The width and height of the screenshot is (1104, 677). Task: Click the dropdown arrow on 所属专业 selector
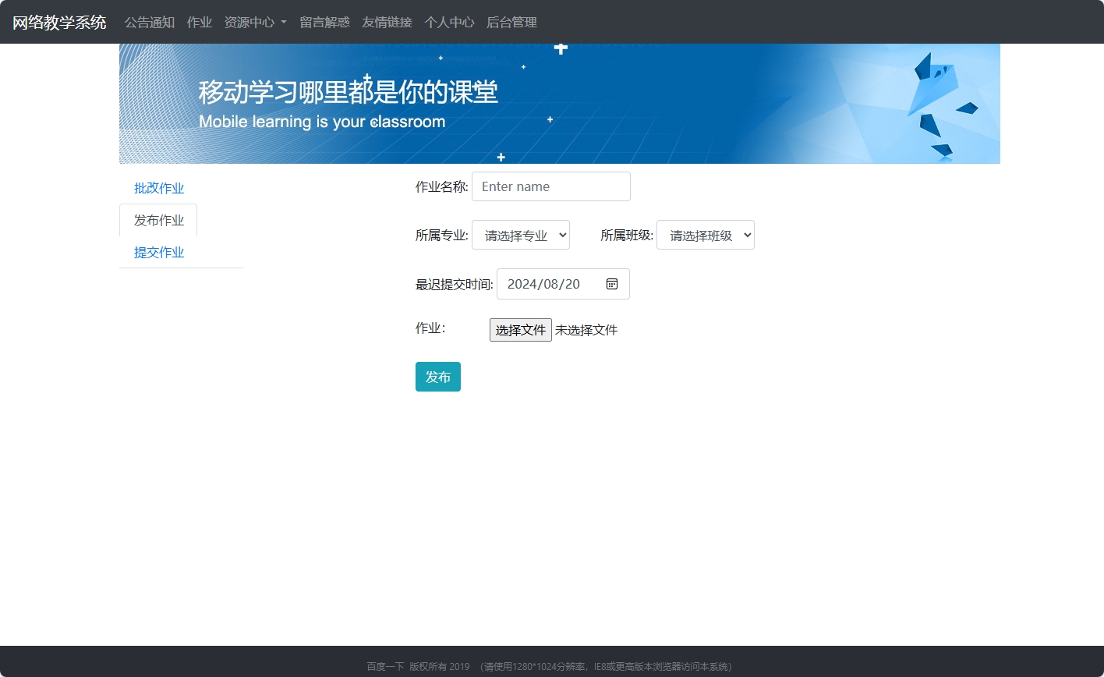(562, 235)
